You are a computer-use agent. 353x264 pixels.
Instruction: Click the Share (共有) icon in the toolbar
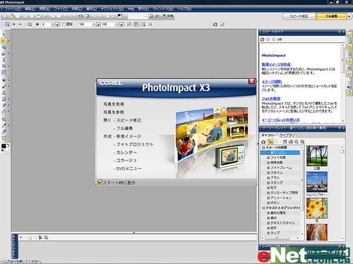click(x=168, y=16)
